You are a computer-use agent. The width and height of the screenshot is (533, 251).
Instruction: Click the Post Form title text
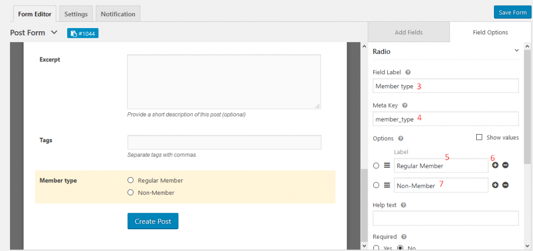pos(28,33)
